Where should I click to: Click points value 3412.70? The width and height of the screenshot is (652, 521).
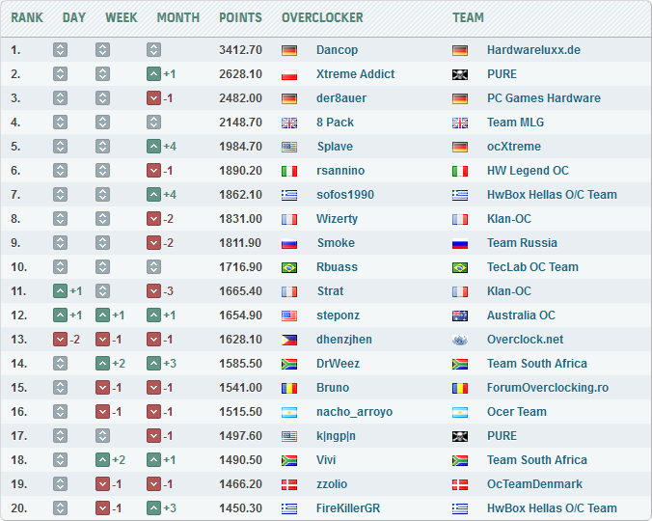(x=240, y=50)
